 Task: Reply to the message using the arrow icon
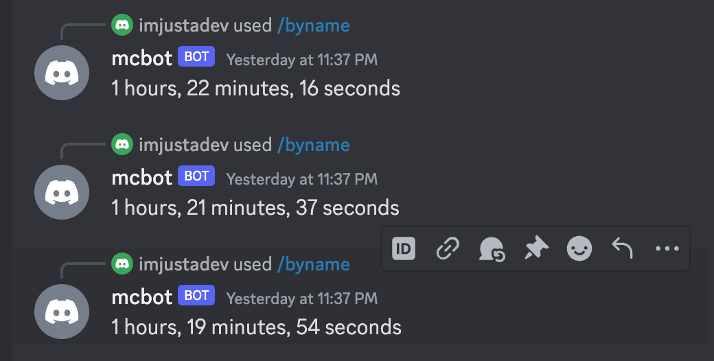tap(622, 248)
